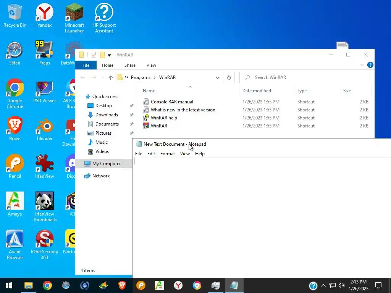The width and height of the screenshot is (391, 293).
Task: Select the Pencil desktop shortcut
Action: tap(15, 167)
